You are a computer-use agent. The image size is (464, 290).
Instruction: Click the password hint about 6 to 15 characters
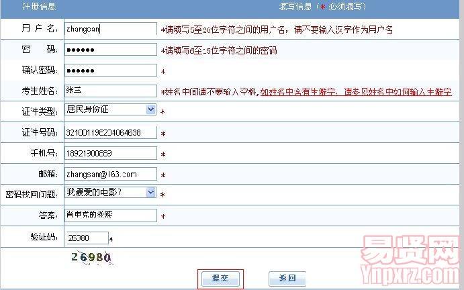pyautogui.click(x=219, y=50)
